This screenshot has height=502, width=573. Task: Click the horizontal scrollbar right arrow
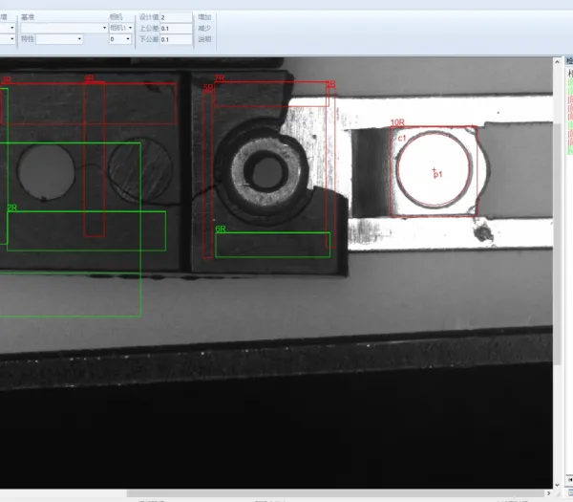(548, 493)
